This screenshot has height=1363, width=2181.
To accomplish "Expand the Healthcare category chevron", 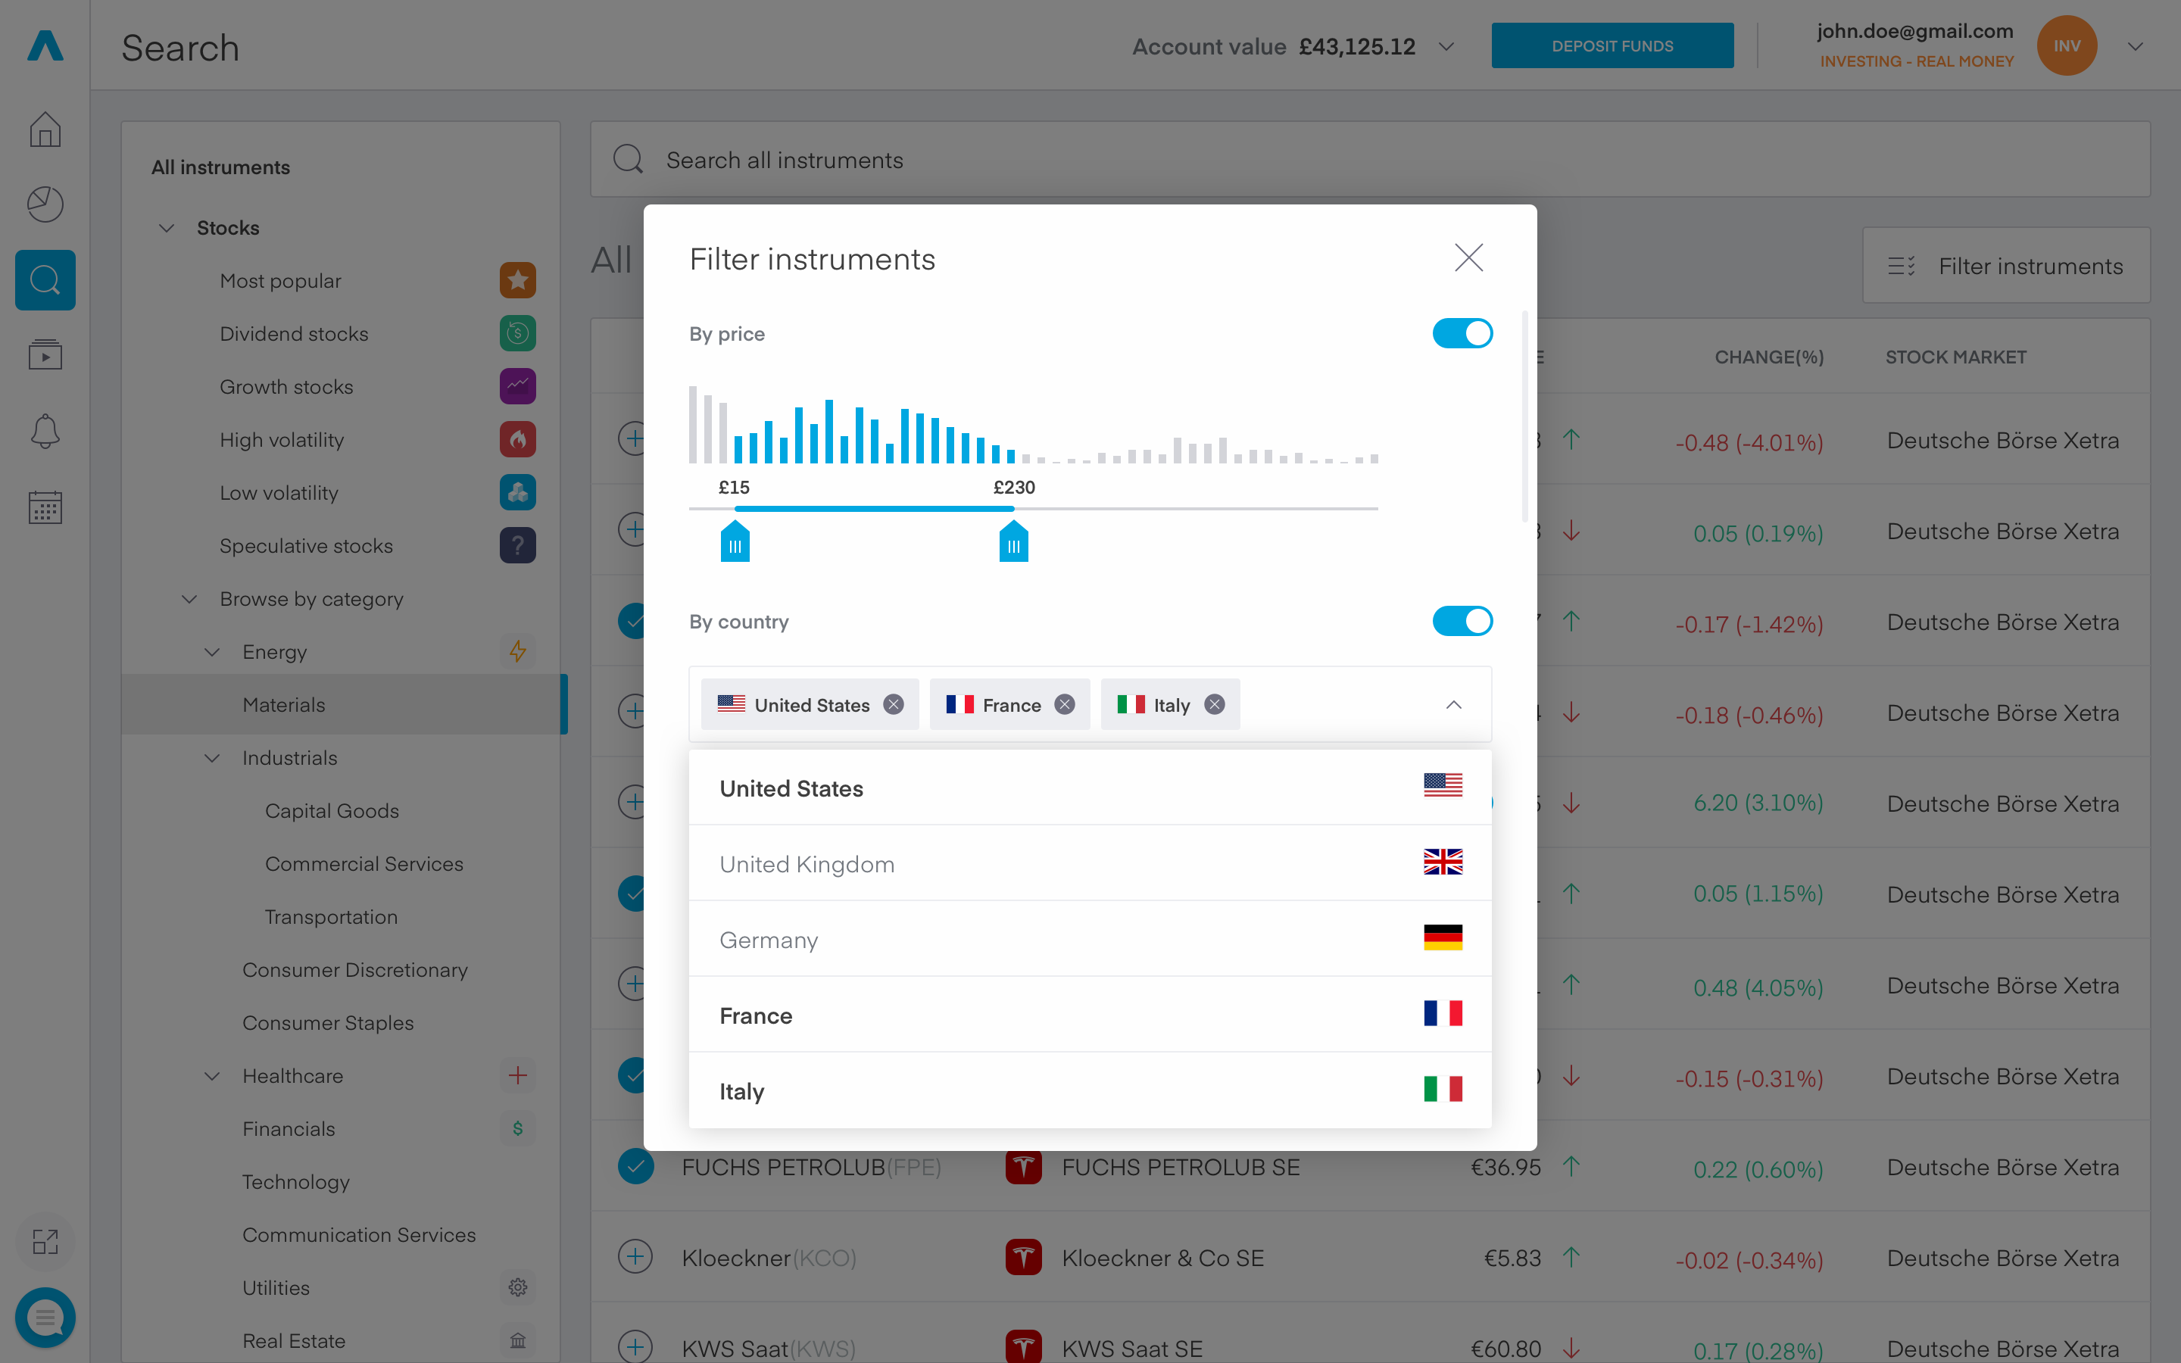I will point(212,1076).
